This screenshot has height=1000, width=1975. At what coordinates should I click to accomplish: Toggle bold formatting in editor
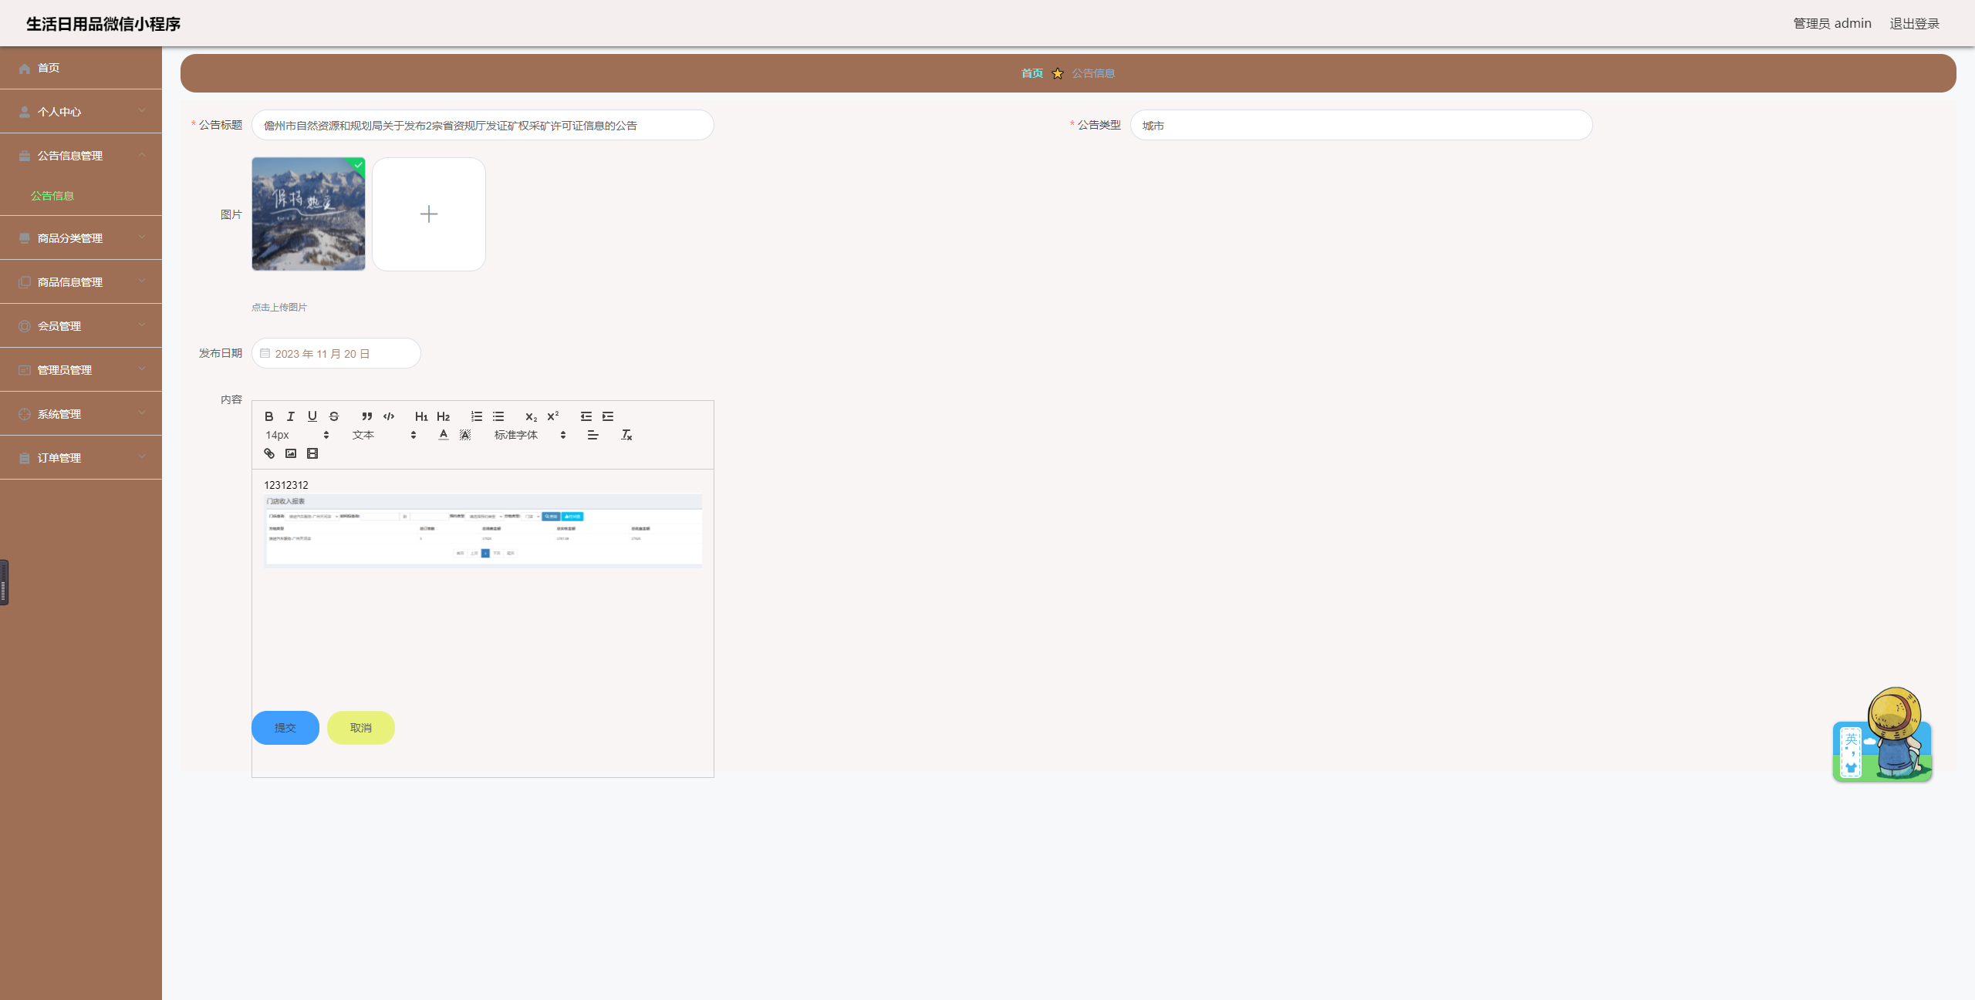point(269,416)
